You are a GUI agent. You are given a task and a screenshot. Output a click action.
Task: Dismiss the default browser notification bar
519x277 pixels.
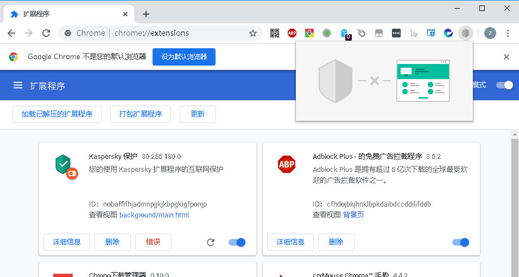point(507,57)
